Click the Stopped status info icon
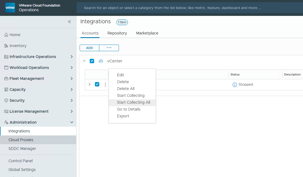The height and width of the screenshot is (177, 303). click(235, 85)
